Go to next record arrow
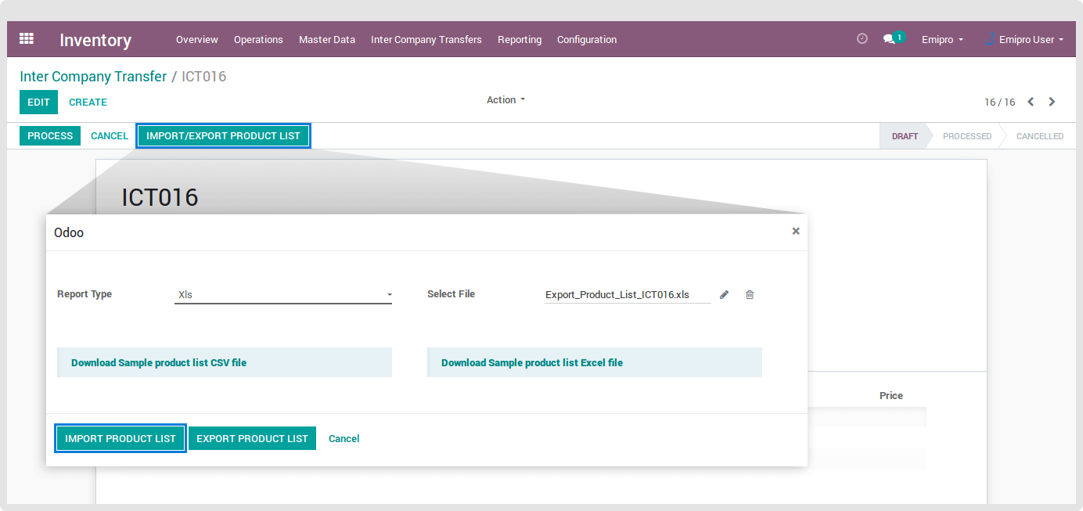1083x511 pixels. click(1052, 102)
